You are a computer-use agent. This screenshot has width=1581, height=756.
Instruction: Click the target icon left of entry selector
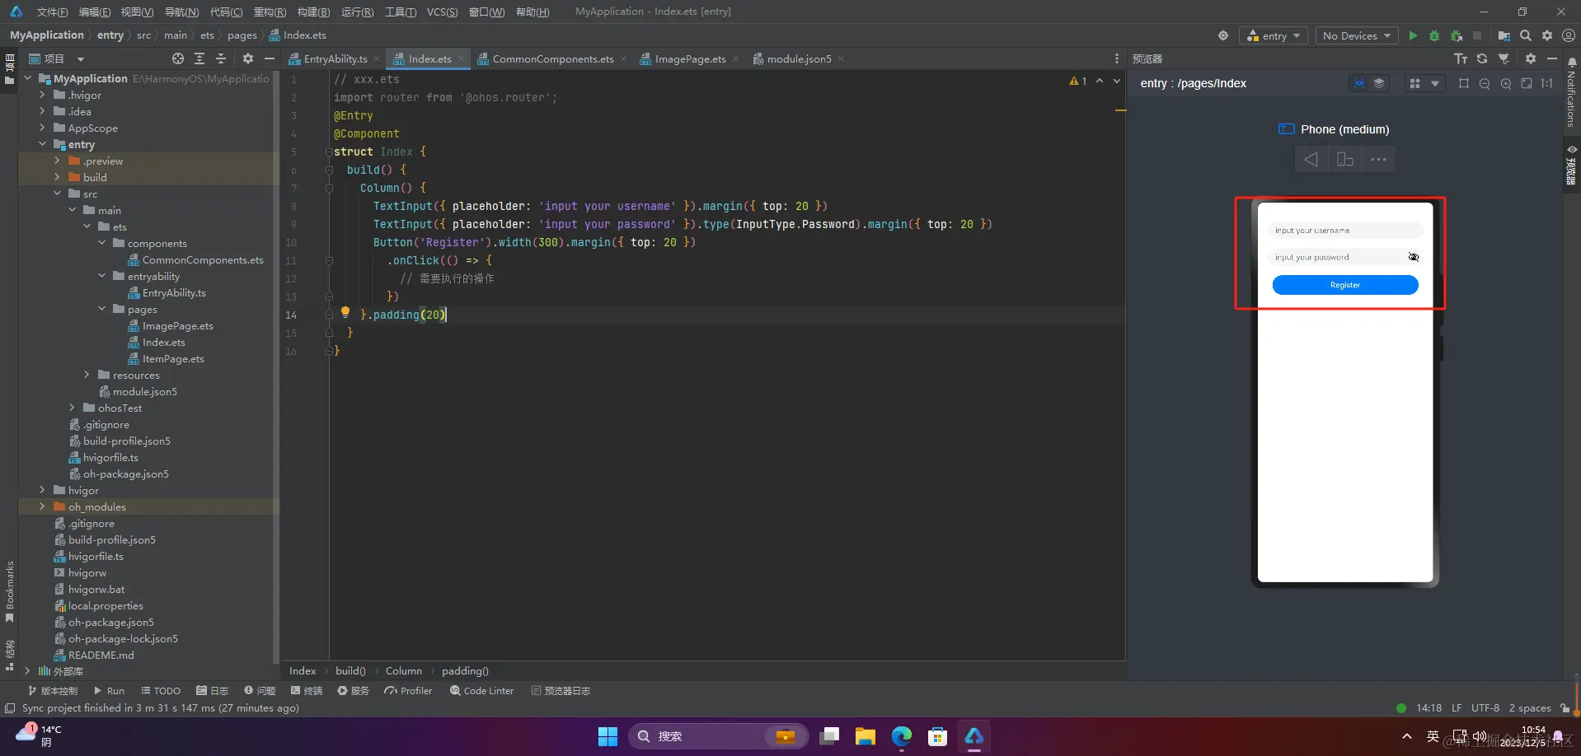(1223, 35)
